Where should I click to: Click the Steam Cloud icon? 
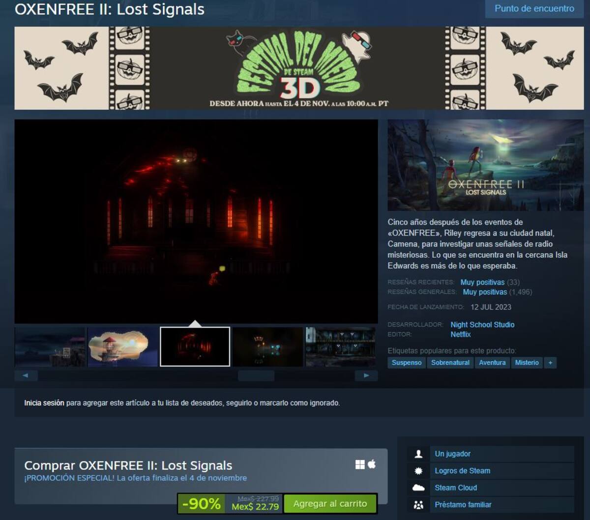pyautogui.click(x=419, y=488)
